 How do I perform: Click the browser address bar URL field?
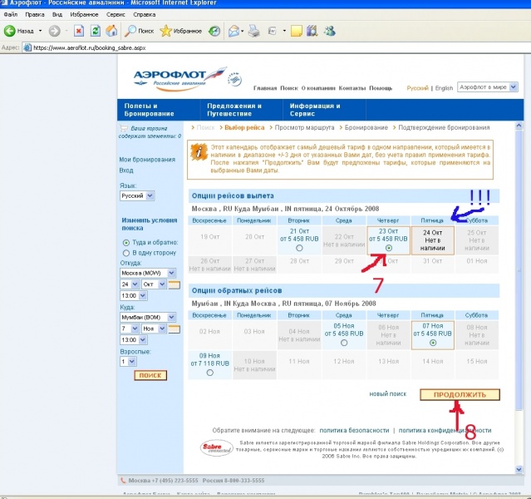click(x=249, y=48)
